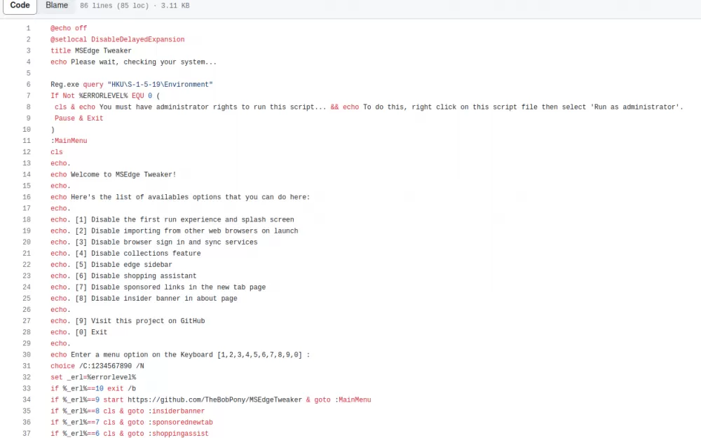This screenshot has height=438, width=701.
Task: Click 'if %_erl%==10 exit /b' line
Action: 93,388
